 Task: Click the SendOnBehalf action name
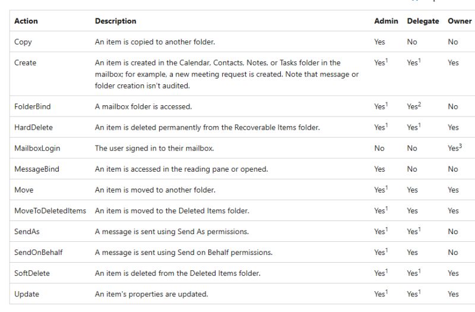39,253
